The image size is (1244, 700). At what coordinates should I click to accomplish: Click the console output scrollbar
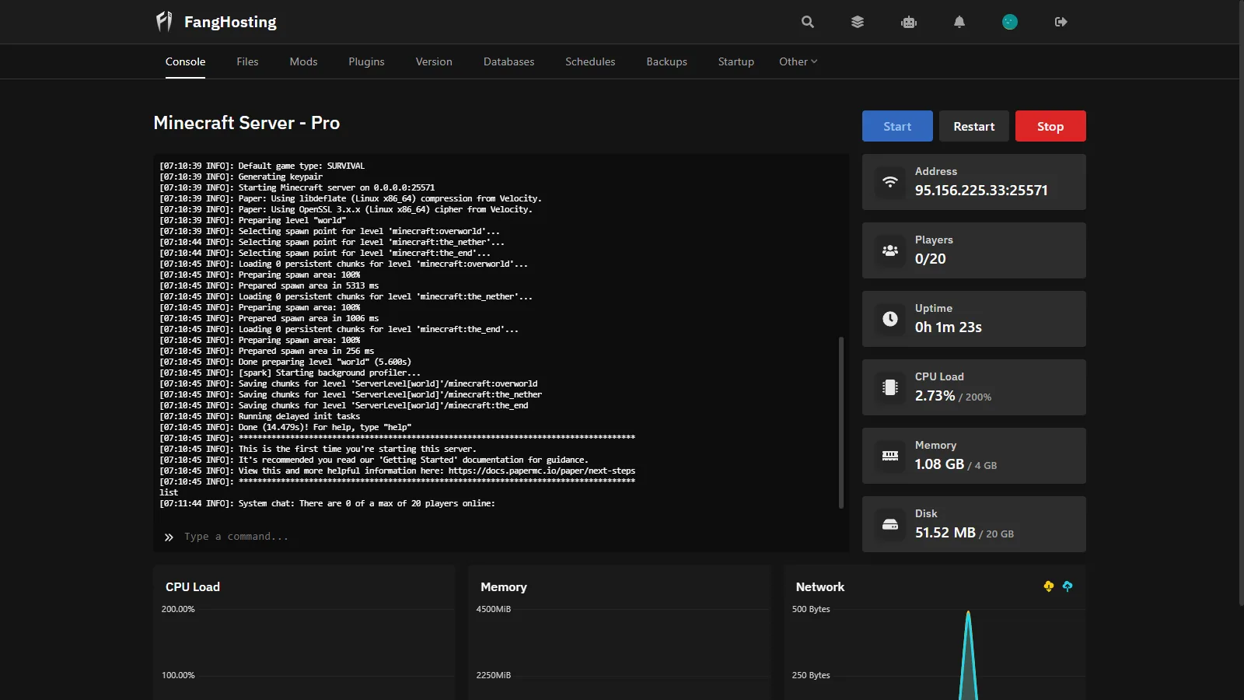point(841,422)
